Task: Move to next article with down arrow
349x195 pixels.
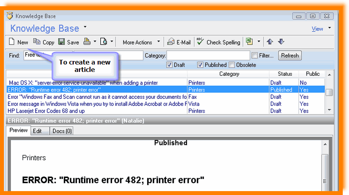Action: [x=281, y=42]
